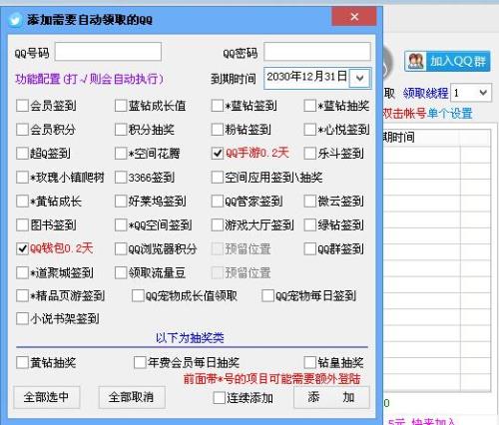Enable the 会员签到 checkbox
Image resolution: width=499 pixels, height=425 pixels.
[22, 106]
